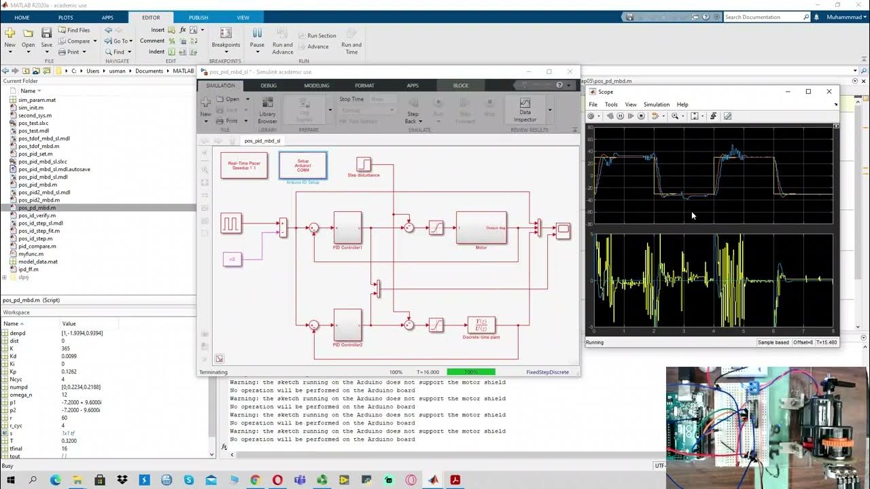Image resolution: width=870 pixels, height=489 pixels.
Task: Select pos_pid_mbd_sl model tab
Action: pos(262,141)
